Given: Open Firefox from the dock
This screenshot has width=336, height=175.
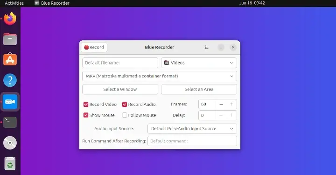Looking at the screenshot, I should [10, 19].
